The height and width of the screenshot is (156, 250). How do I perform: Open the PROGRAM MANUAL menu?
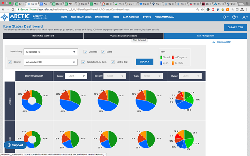(x=164, y=17)
